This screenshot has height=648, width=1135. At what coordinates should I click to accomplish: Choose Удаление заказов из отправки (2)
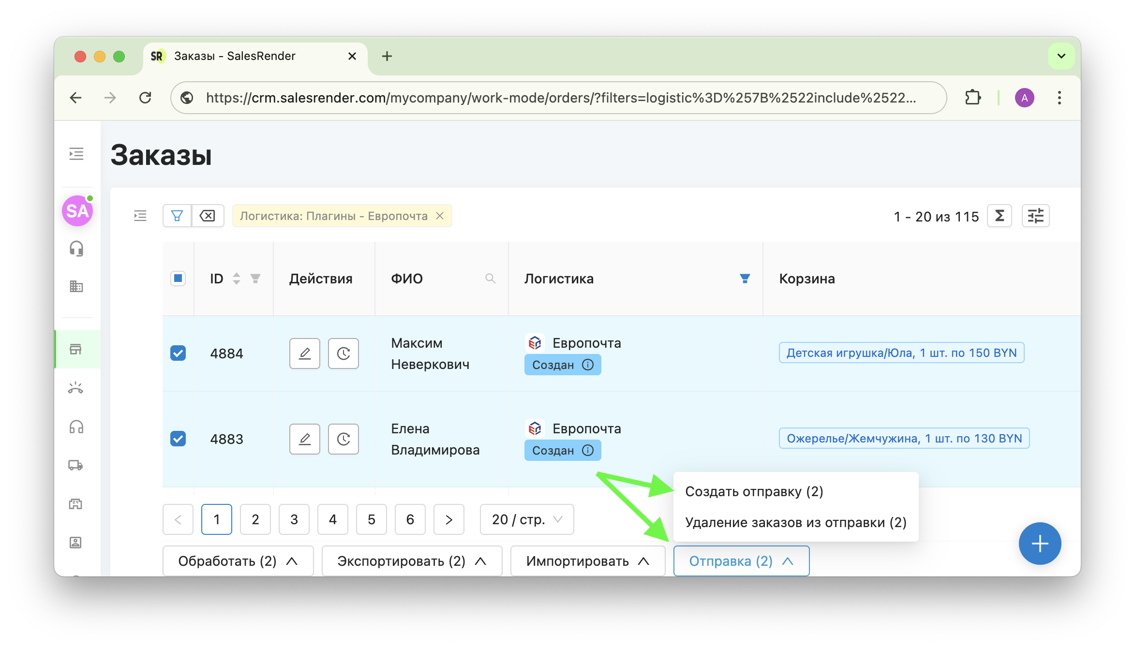click(x=795, y=522)
